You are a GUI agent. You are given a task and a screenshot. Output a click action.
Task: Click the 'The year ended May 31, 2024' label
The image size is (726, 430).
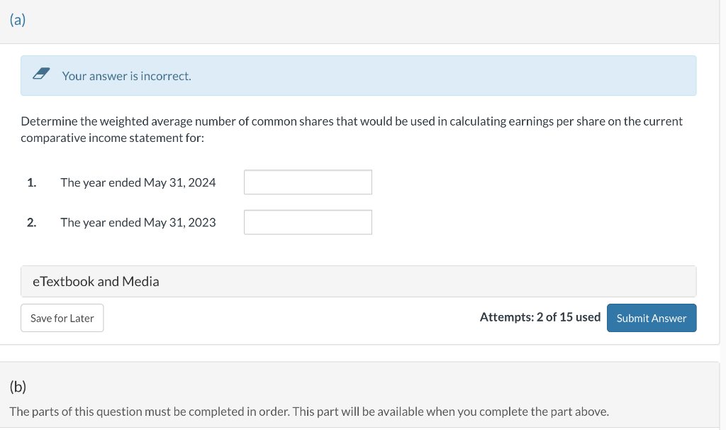coord(138,182)
